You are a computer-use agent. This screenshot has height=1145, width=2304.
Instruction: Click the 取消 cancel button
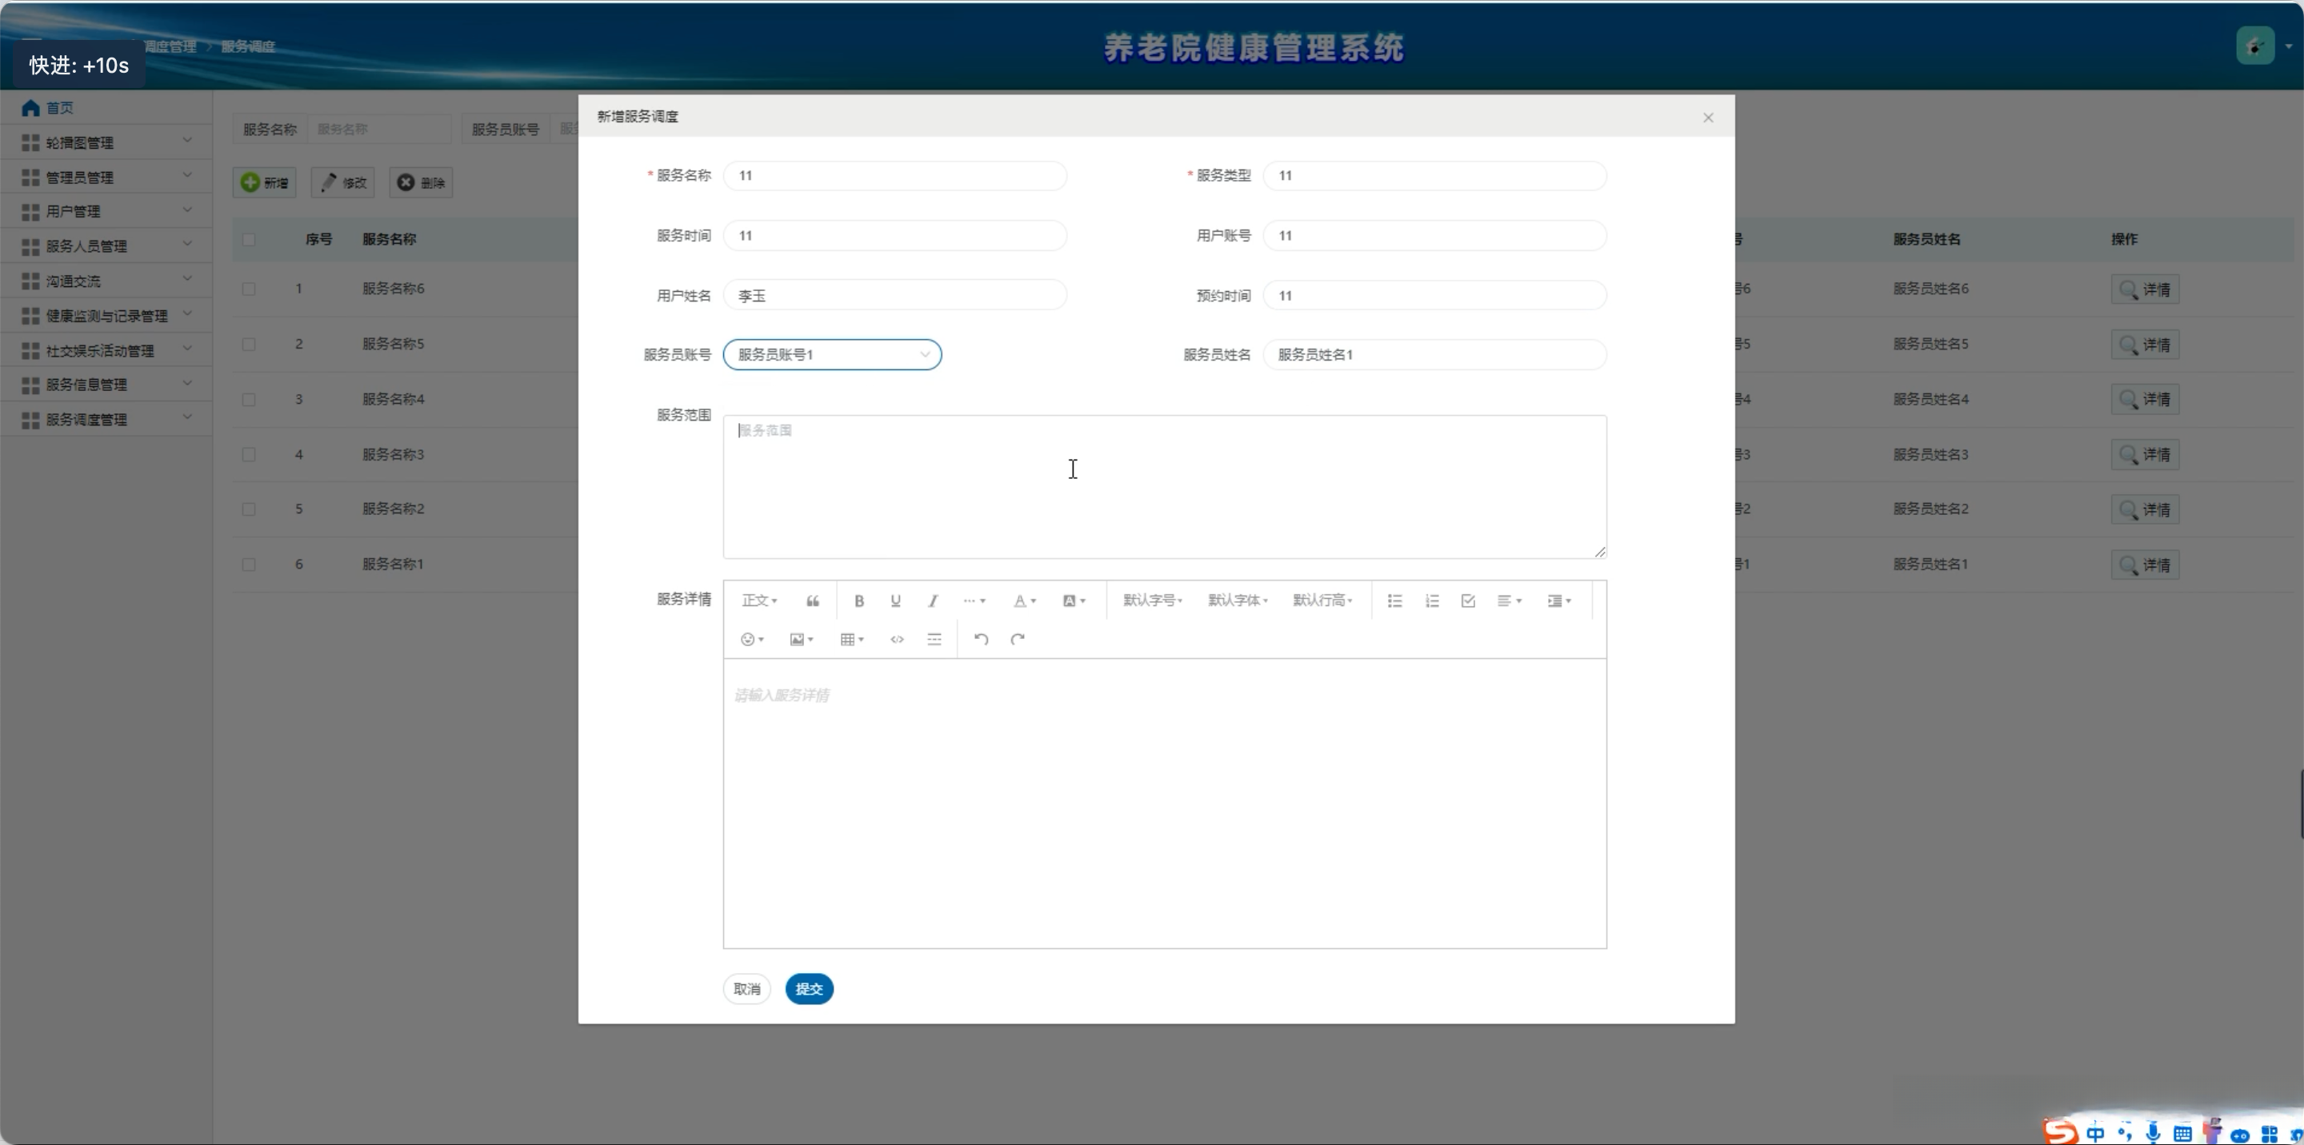747,988
